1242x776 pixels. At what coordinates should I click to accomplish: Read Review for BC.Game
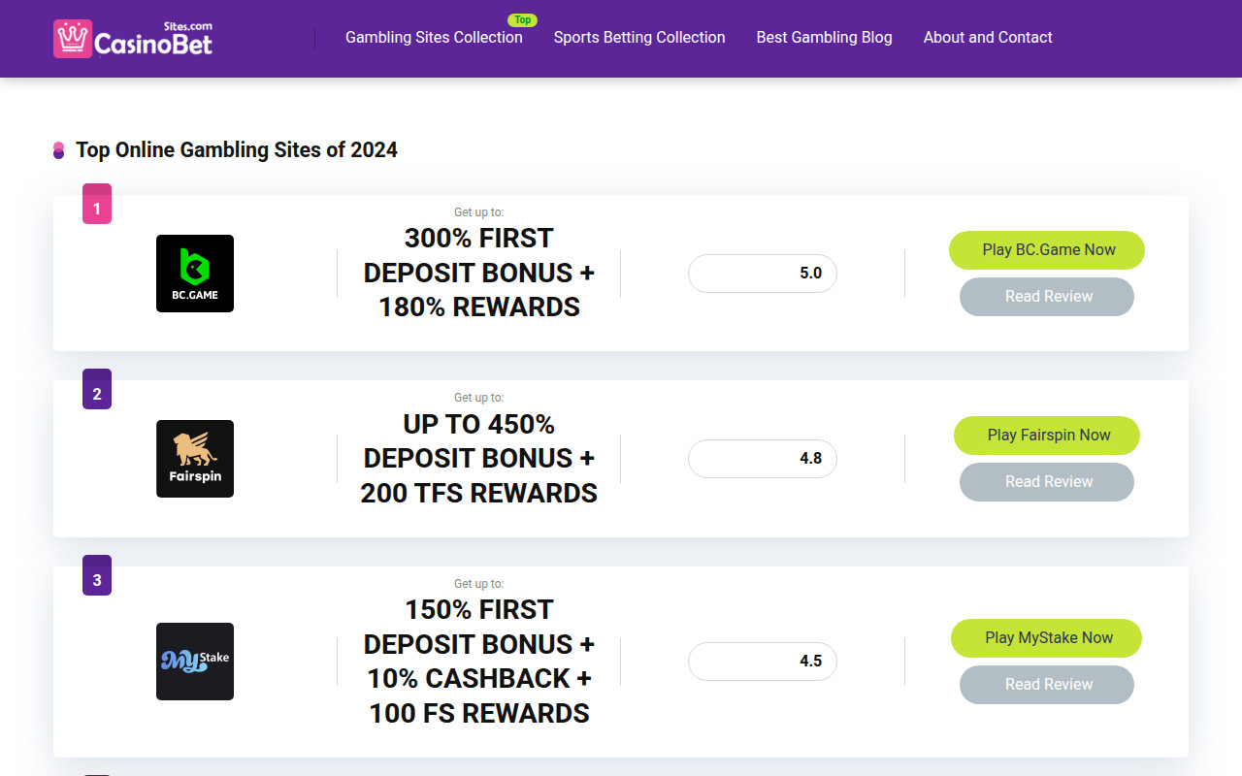[1047, 297]
